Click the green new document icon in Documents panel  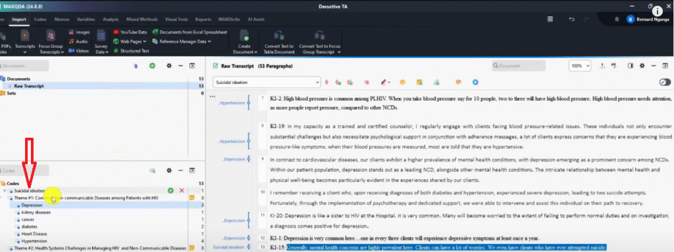pos(152,66)
